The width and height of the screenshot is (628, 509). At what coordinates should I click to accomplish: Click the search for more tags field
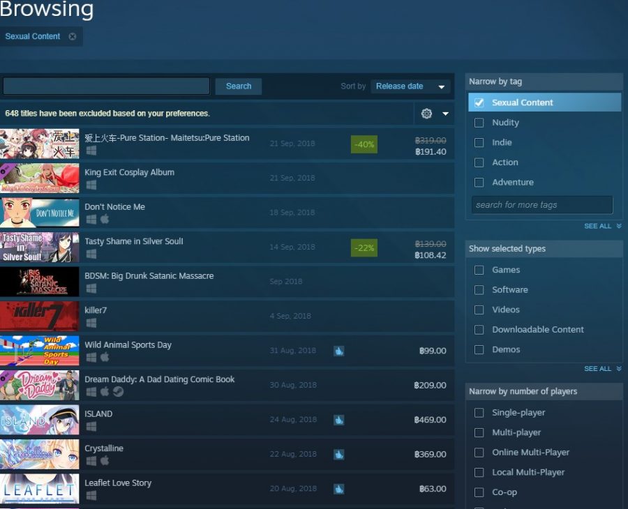click(541, 205)
